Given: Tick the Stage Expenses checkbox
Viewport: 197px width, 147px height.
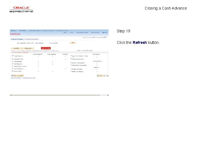Looking at the screenshot, I should coord(13,56).
